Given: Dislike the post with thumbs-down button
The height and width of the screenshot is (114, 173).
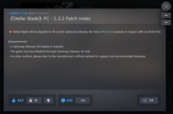Looking at the screenshot, I should pos(49,100).
